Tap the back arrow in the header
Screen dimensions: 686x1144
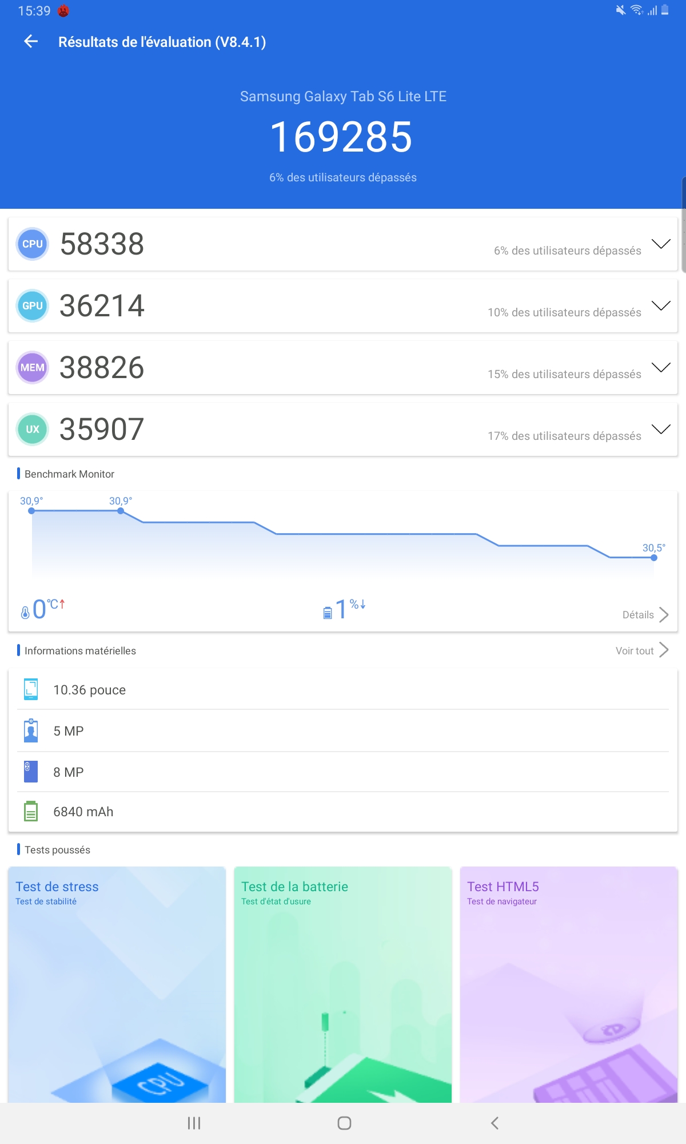pos(31,41)
